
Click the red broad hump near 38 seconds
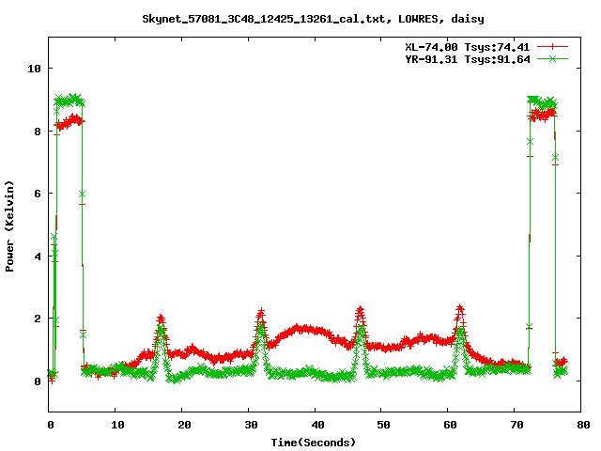304,329
